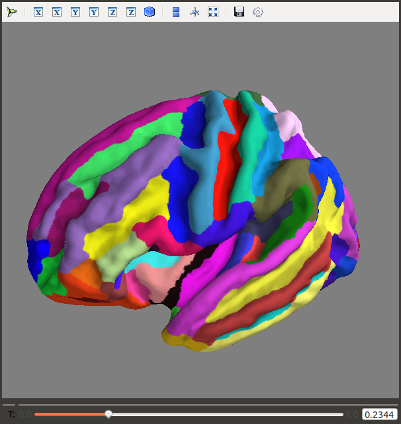This screenshot has width=401, height=424.
Task: Open scene configuration gear icon
Action: tap(257, 12)
